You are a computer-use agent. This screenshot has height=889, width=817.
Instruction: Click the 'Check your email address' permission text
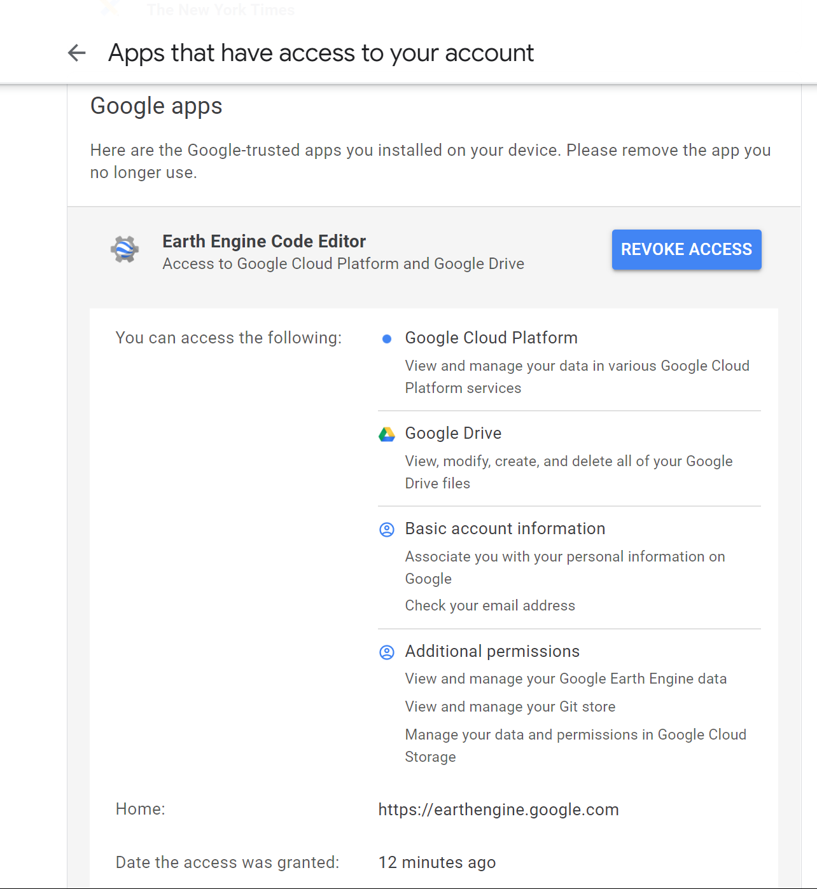pos(490,605)
